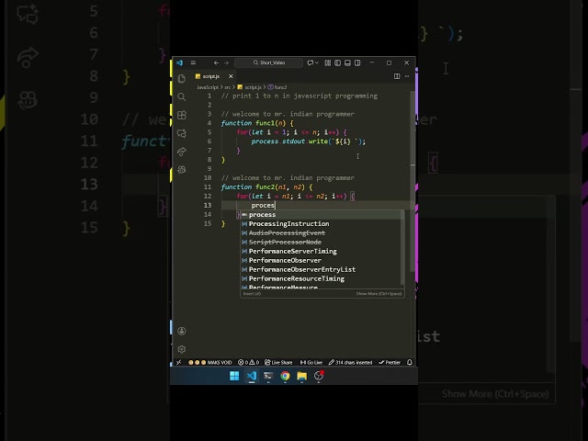Screen dimensions: 588x441
Task: Click Prettier in status bar
Action: click(390, 362)
